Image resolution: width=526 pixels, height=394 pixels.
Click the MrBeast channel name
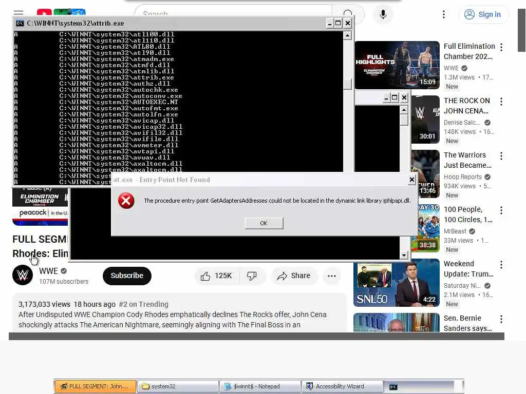(x=455, y=231)
